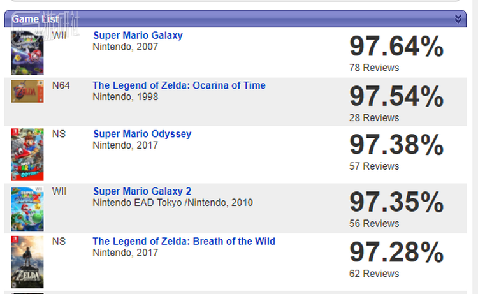Click Breath of the Wild cover thumbnail
This screenshot has width=478, height=294.
[27, 263]
